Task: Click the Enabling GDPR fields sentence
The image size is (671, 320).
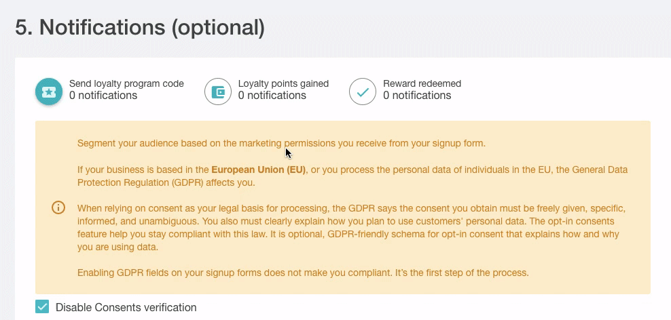Action: [303, 273]
